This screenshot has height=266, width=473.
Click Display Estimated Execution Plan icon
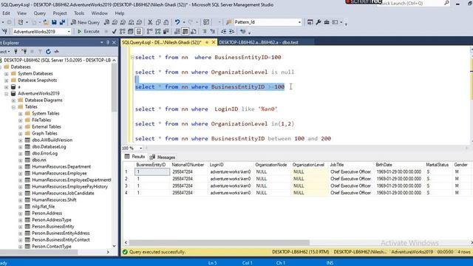click(x=122, y=31)
